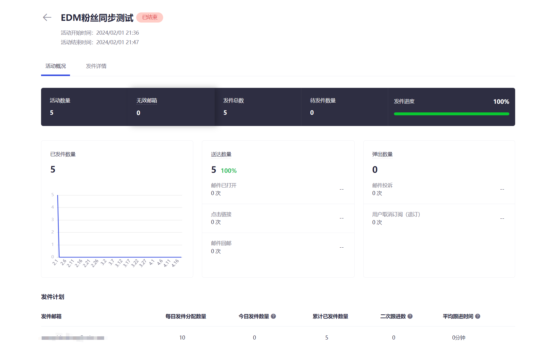Image resolution: width=538 pixels, height=345 pixels.
Task: Click the 100% progress value
Action: coord(501,102)
